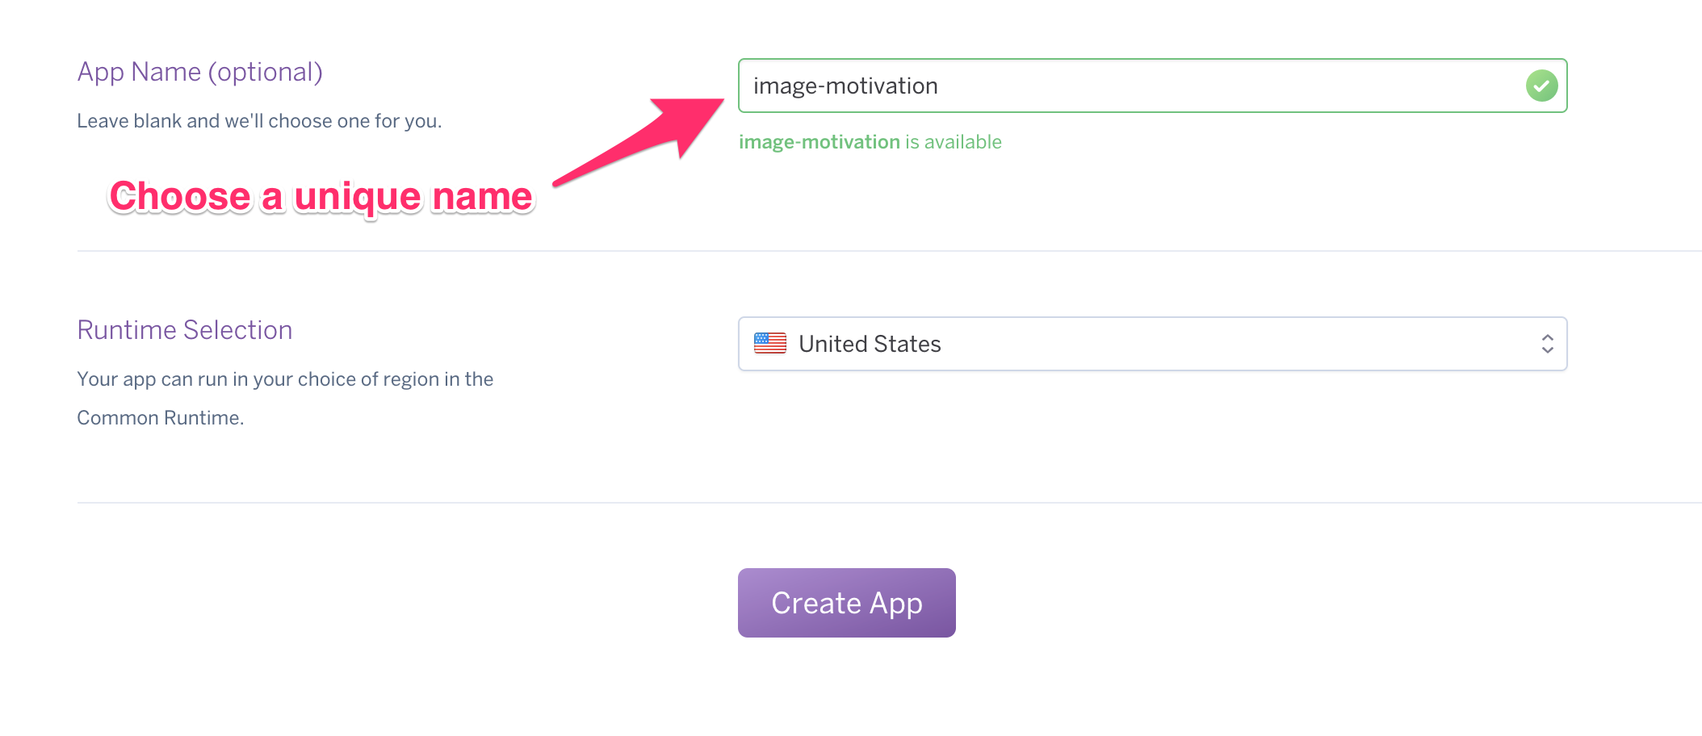Click bold "image-motivation" in availability message
The height and width of the screenshot is (736, 1702).
[819, 142]
